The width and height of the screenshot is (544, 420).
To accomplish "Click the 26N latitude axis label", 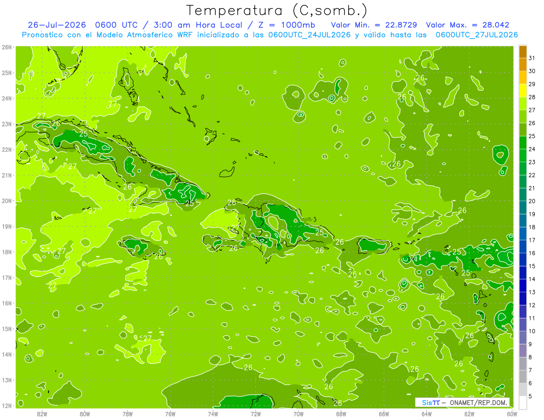I will tap(6, 47).
